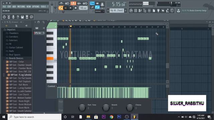Open the ADD menu
214x120 pixels.
click(14, 7)
